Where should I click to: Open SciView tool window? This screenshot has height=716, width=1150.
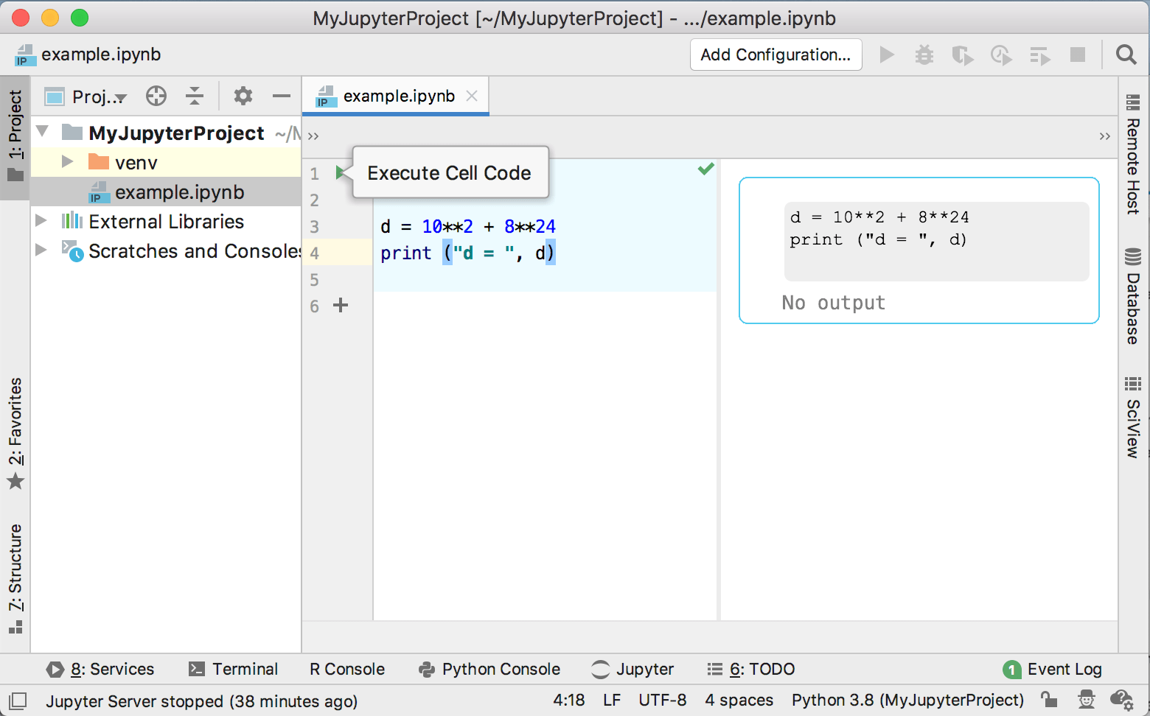[1133, 417]
